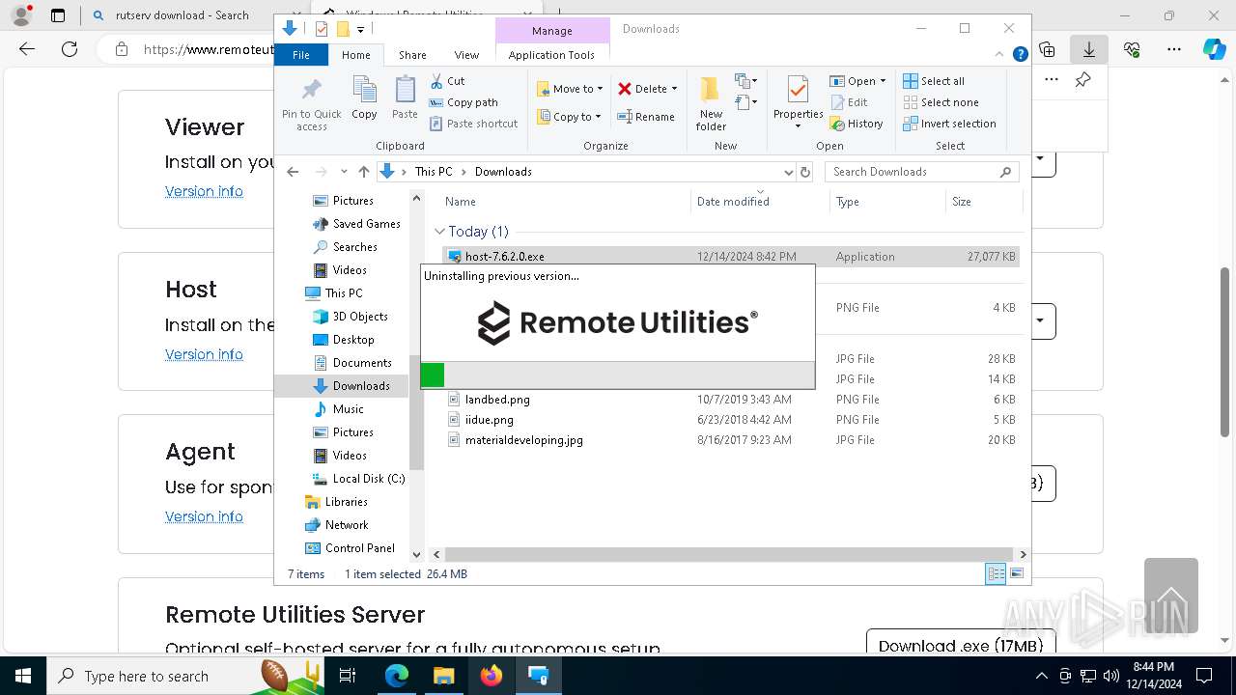Screen dimensions: 1236x695
Task: Select the Manage contextual tab
Action: tap(552, 31)
